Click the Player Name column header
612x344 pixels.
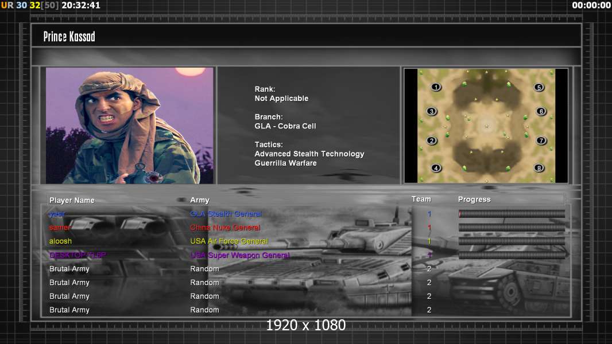72,200
